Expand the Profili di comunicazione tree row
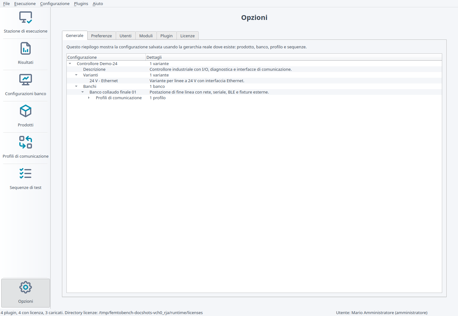The height and width of the screenshot is (316, 458). coord(89,98)
